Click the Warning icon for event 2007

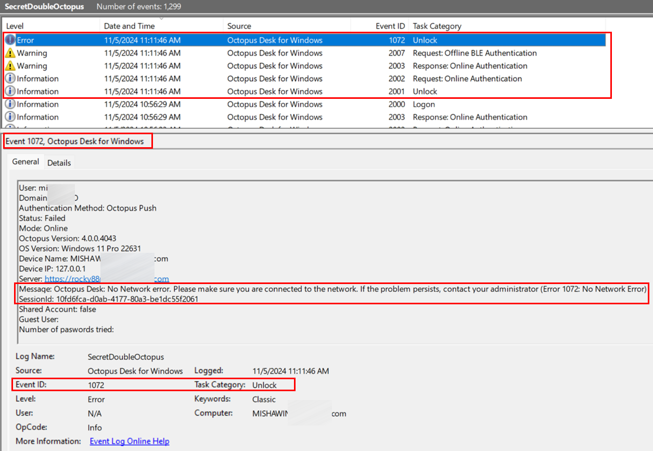tap(10, 53)
